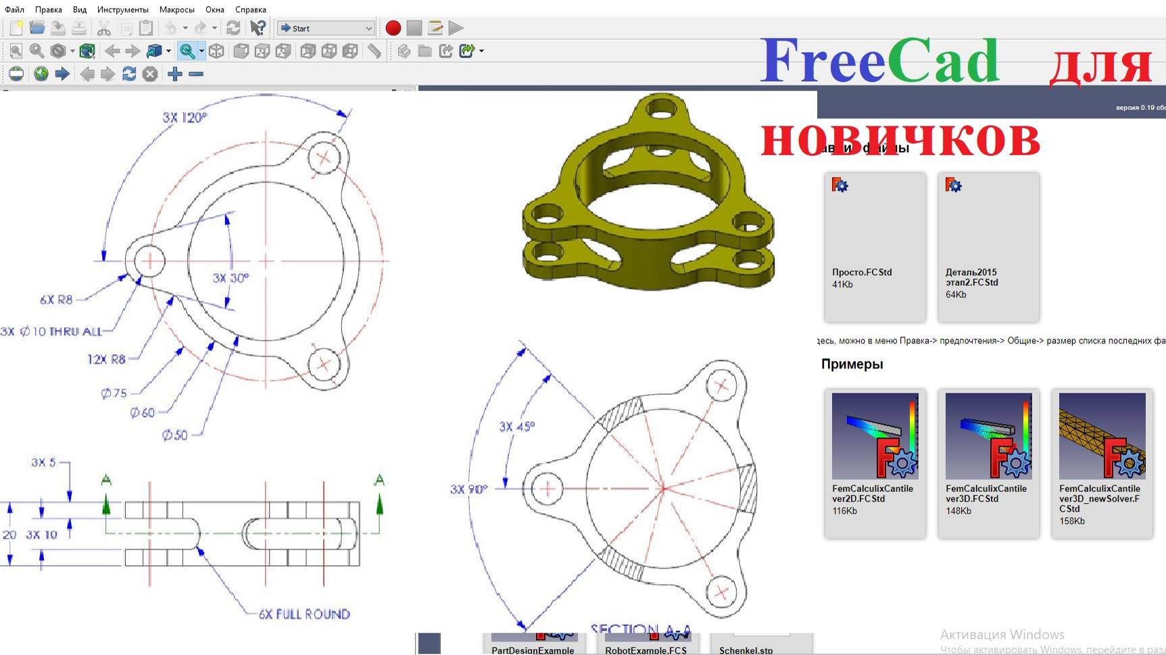Open the Инструменты menu

point(123,9)
